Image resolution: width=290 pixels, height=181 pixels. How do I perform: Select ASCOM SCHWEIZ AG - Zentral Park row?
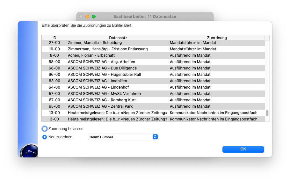click(x=153, y=106)
